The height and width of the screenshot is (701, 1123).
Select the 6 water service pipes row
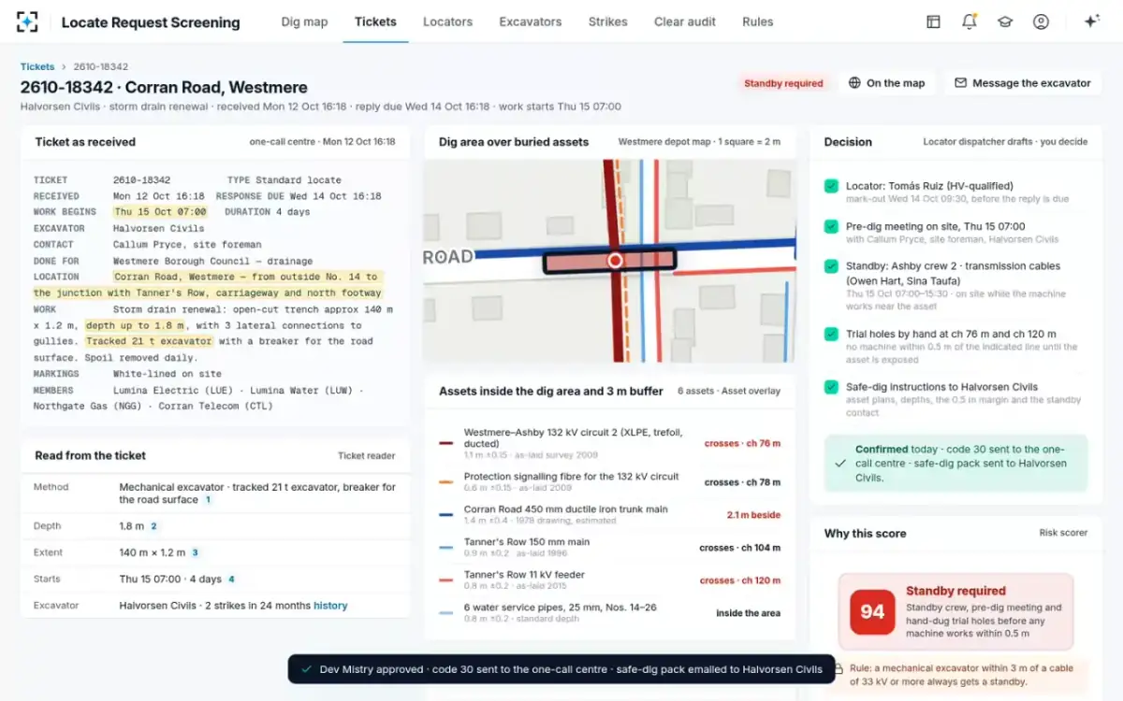point(610,613)
